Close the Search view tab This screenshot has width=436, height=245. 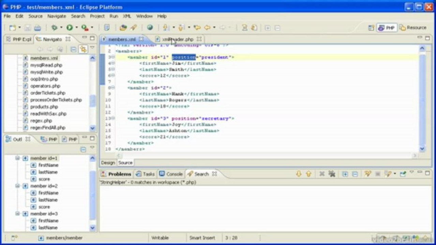[x=214, y=174]
